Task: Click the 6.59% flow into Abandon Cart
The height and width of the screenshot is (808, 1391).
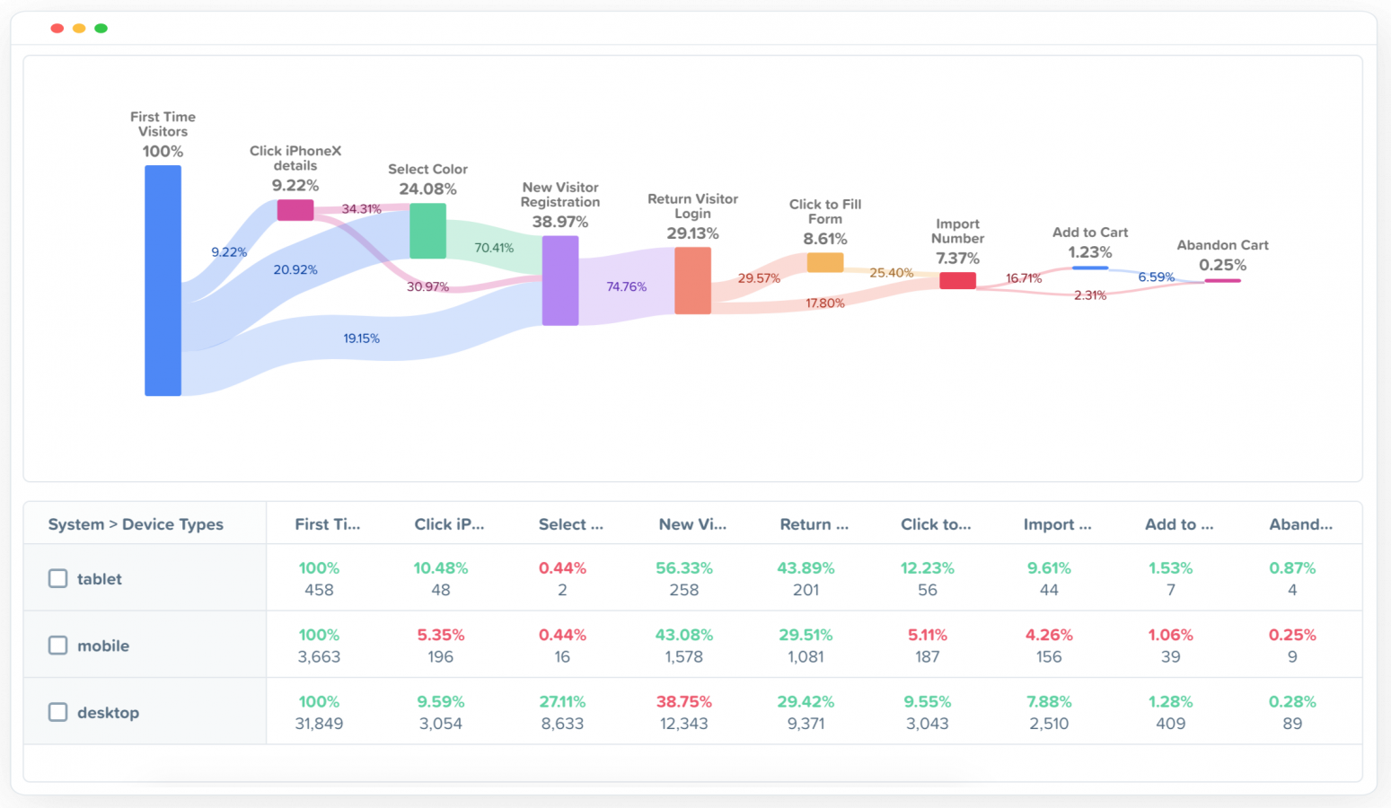Action: pos(1156,277)
